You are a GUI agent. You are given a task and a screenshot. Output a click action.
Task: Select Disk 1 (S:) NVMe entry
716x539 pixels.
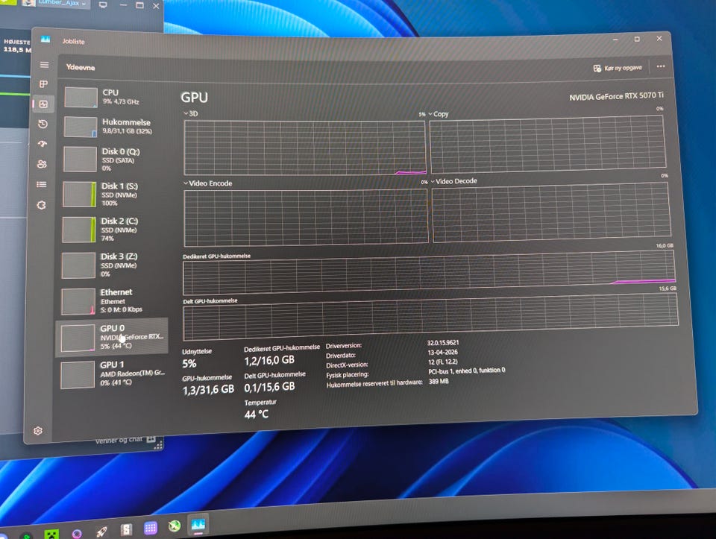pos(114,194)
